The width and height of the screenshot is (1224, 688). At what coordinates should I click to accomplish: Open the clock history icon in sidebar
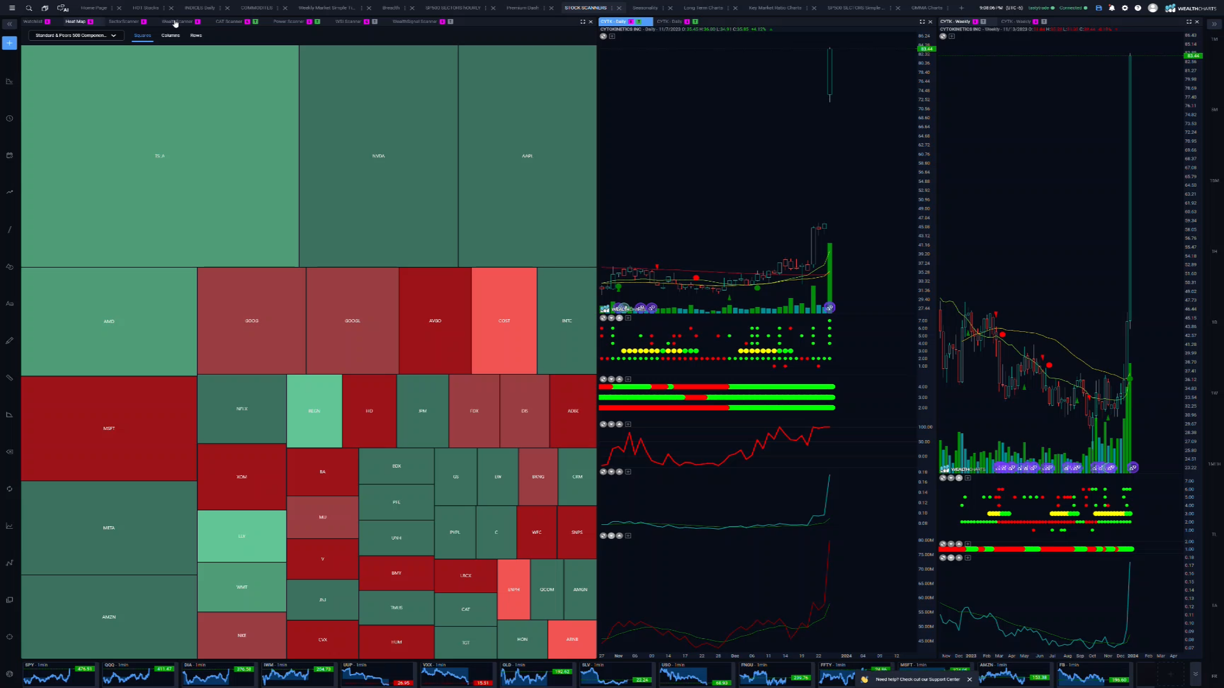pos(10,118)
